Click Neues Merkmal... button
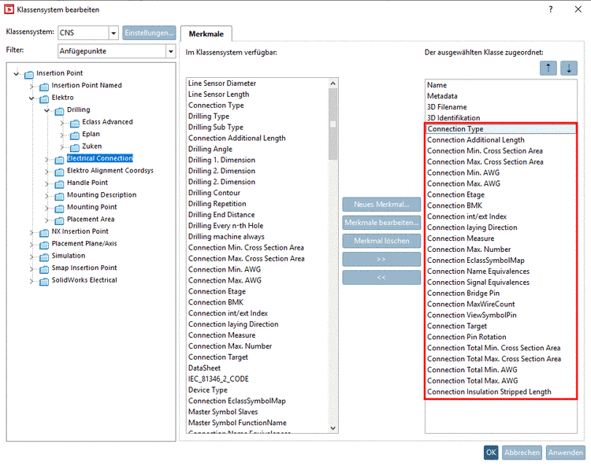Image resolution: width=591 pixels, height=466 pixels. coord(381,205)
